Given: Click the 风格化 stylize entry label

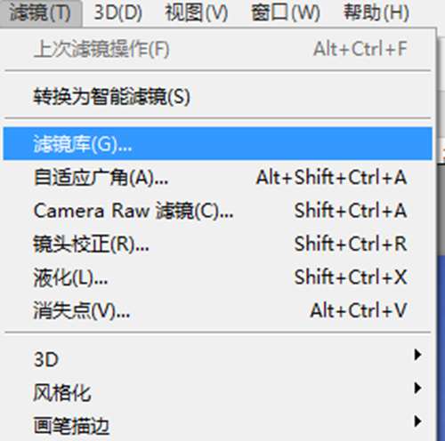Looking at the screenshot, I should tap(62, 393).
